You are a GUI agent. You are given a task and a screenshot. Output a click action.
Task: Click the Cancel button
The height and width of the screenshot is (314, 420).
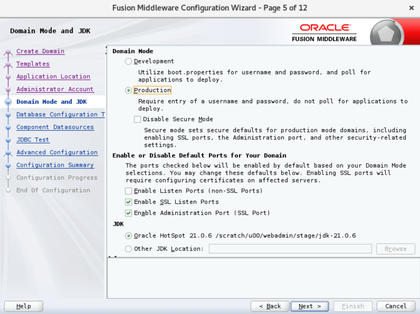[396, 306]
